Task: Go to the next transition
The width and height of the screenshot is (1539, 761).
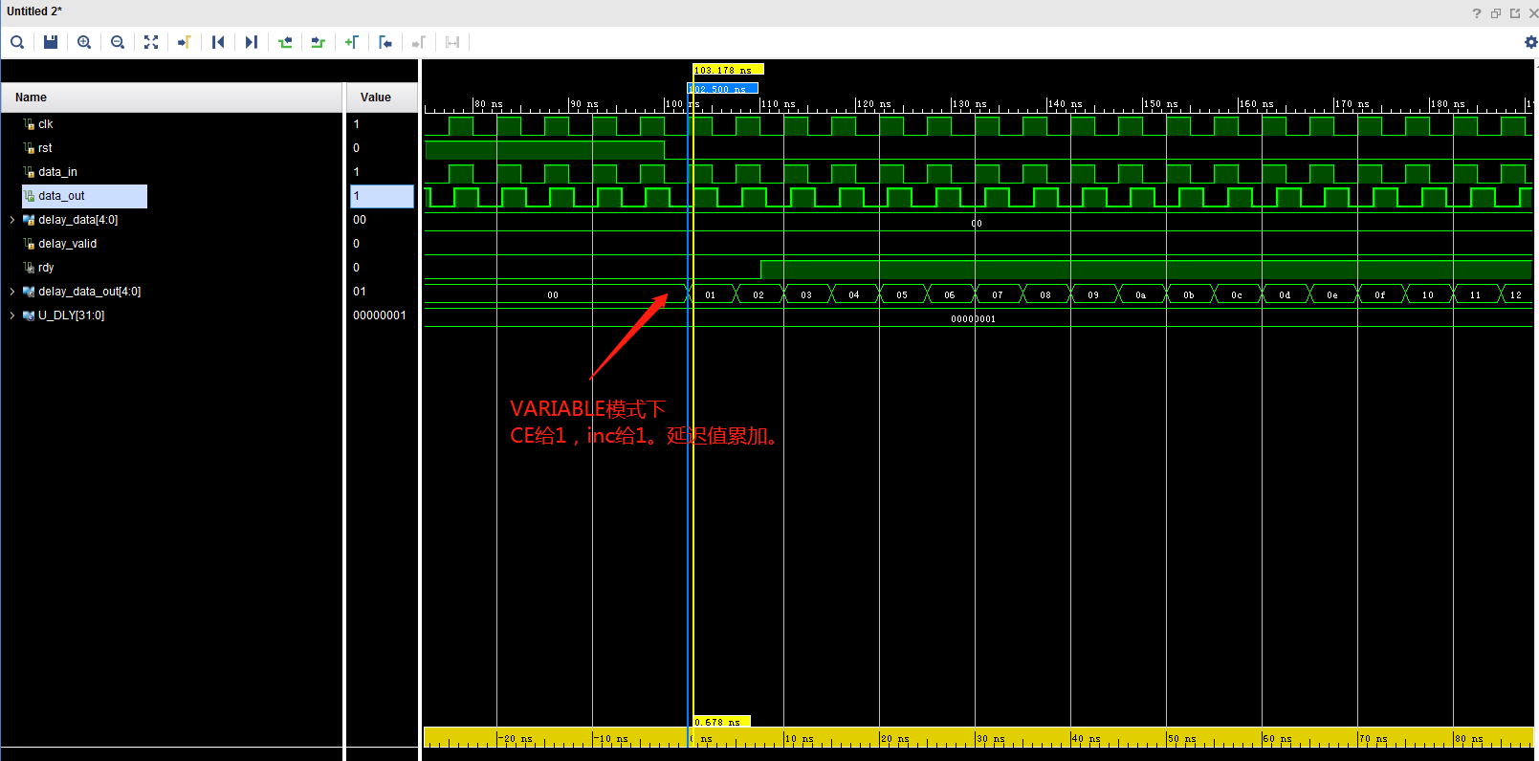Action: tap(319, 42)
